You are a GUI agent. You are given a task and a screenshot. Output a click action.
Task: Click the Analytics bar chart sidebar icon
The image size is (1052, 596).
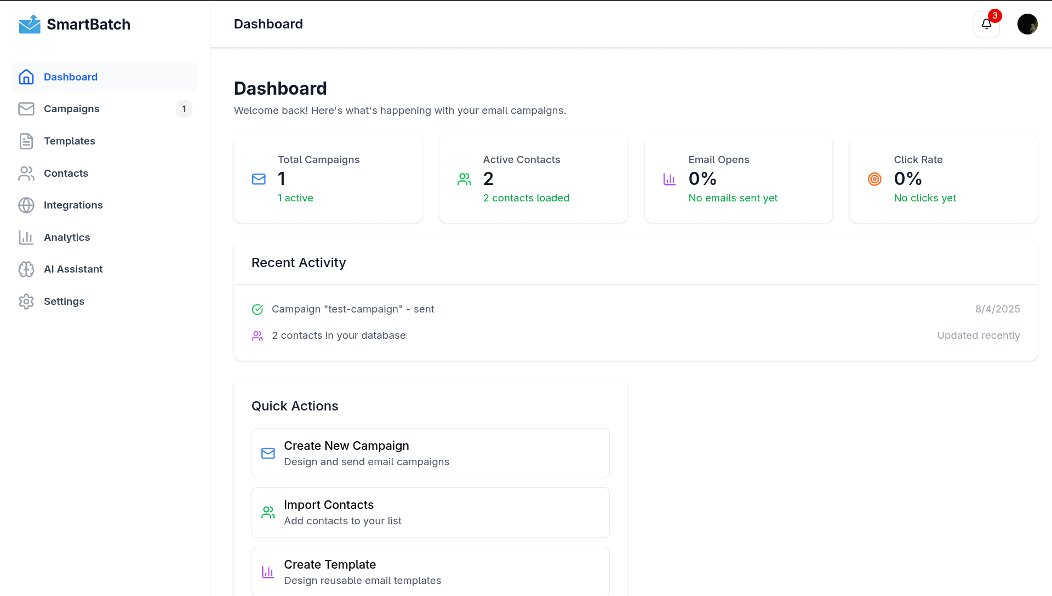point(26,238)
